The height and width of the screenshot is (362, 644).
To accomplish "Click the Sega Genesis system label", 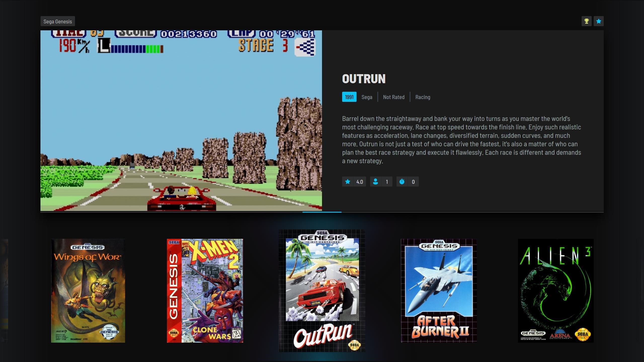I will pos(58,21).
